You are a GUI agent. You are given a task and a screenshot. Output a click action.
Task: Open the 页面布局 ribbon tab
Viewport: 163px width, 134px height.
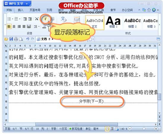(x=35, y=10)
